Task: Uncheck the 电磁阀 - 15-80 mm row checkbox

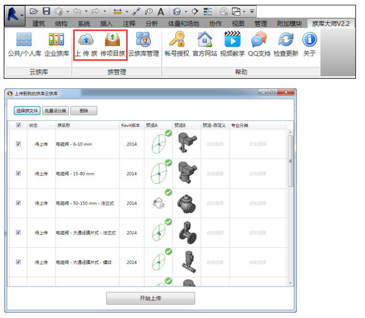Action: point(19,174)
